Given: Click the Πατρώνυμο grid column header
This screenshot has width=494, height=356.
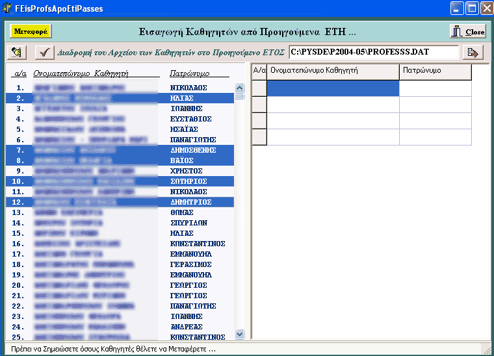Looking at the screenshot, I should pos(434,70).
